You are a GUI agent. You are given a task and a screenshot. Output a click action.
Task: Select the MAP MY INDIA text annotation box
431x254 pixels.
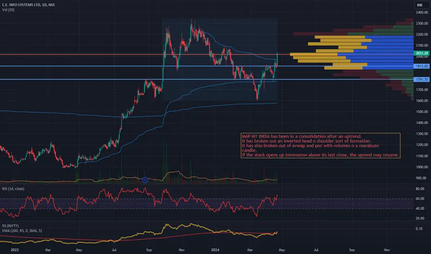[x=320, y=145]
